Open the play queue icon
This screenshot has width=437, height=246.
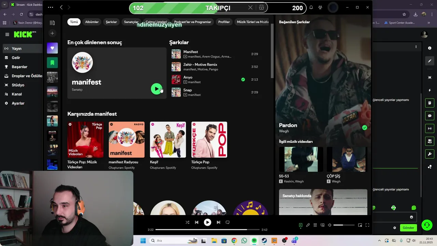(315, 225)
